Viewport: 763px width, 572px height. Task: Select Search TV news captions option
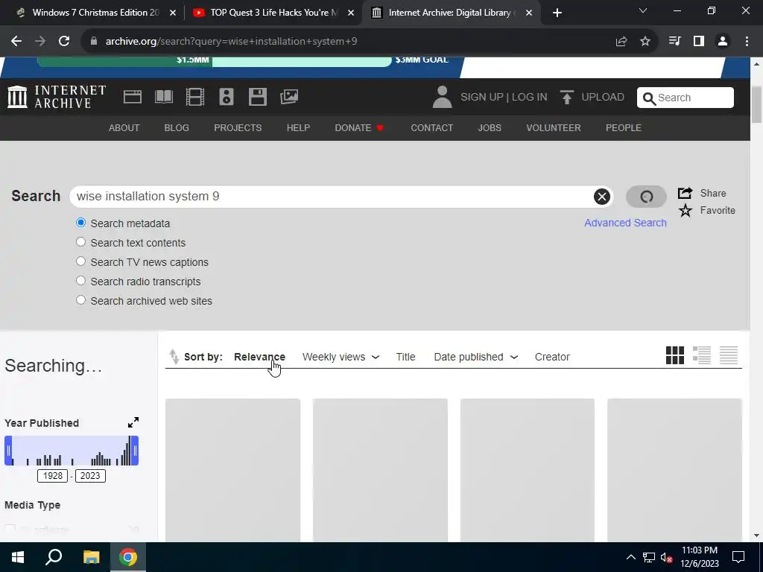(x=80, y=261)
